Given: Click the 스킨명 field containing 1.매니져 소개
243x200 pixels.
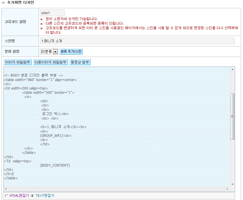Looking at the screenshot, I should pos(137,41).
